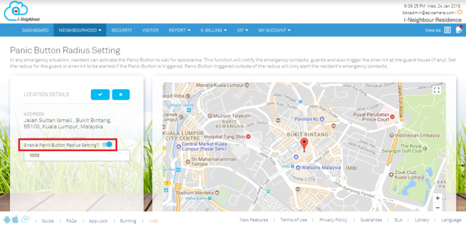Open the Privacy Policy link
The image size is (466, 228).
click(x=333, y=220)
